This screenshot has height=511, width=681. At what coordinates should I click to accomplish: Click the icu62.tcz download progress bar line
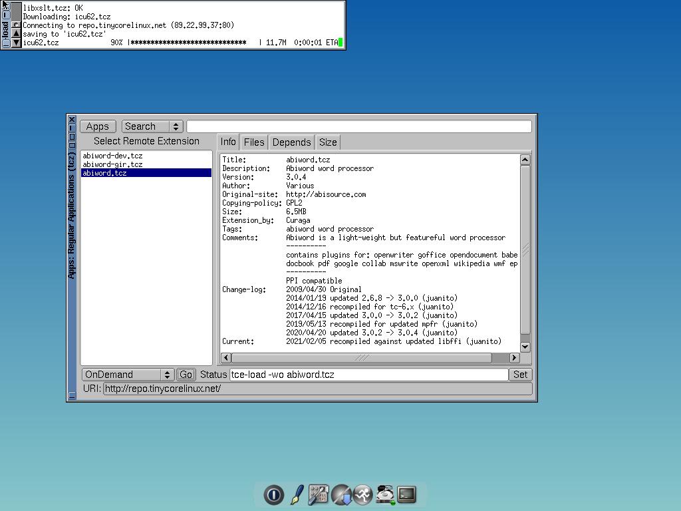(x=180, y=43)
